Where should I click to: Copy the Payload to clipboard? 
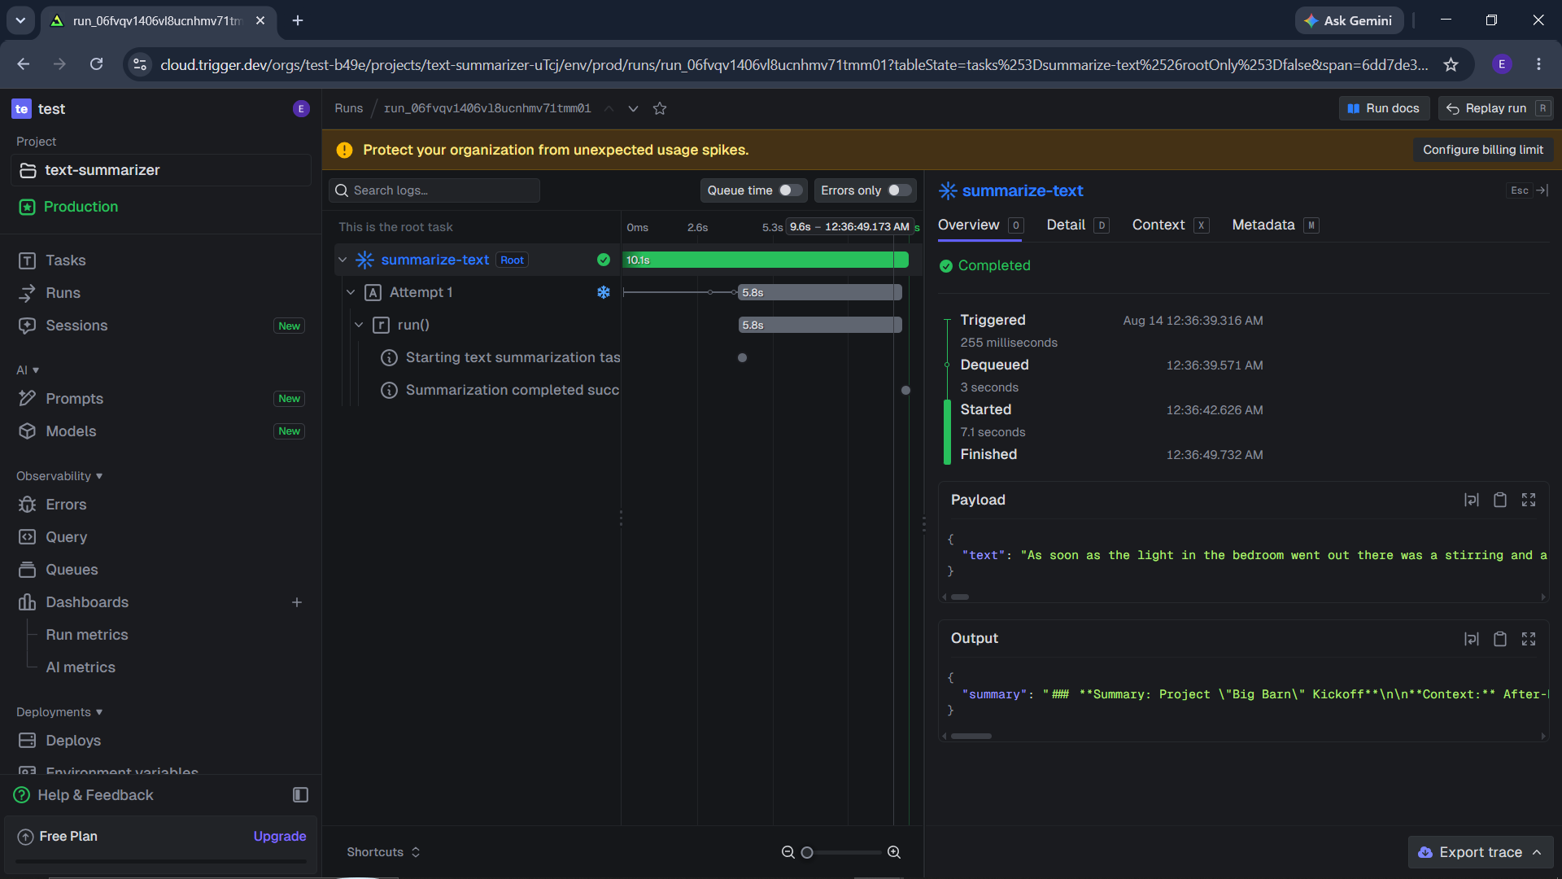pos(1500,501)
